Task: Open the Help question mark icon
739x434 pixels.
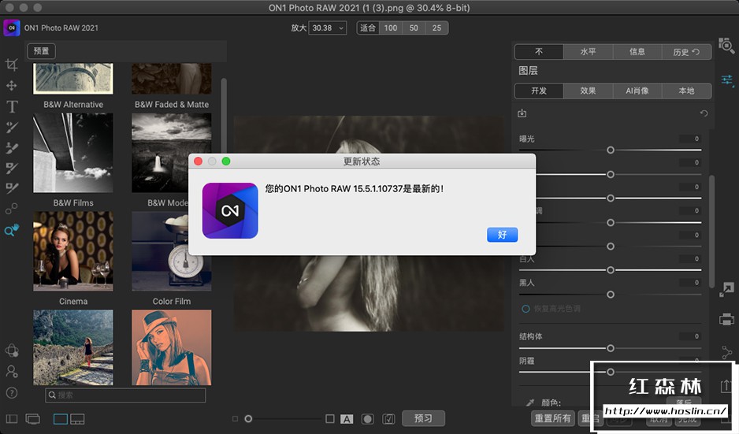Action: point(12,392)
